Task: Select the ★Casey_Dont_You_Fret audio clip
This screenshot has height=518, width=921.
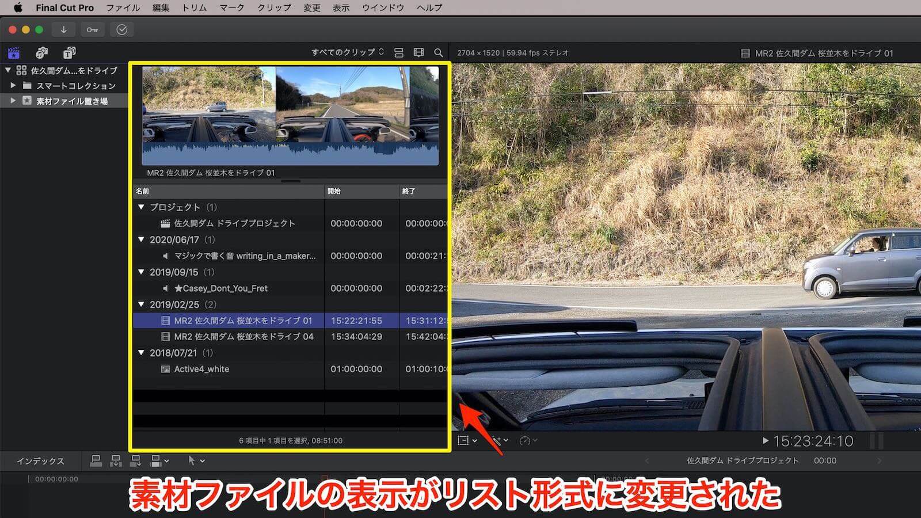Action: (x=290, y=288)
